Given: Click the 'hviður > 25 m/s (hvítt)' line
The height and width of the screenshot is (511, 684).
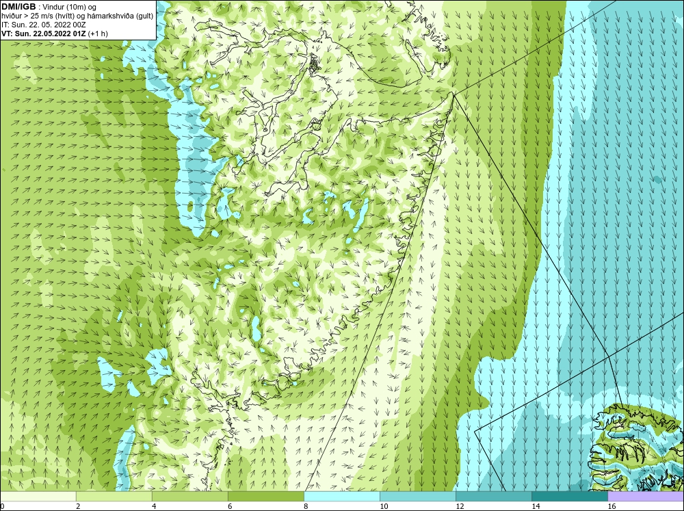Looking at the screenshot, I should (x=77, y=16).
